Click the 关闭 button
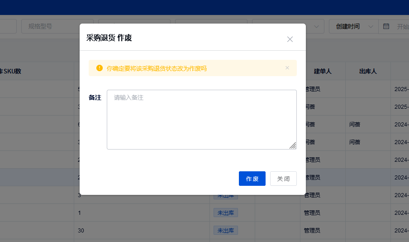 (x=283, y=179)
